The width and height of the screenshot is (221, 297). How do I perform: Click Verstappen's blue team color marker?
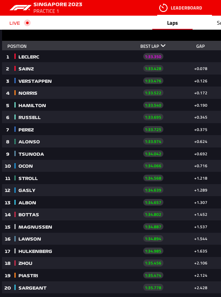click(x=15, y=81)
